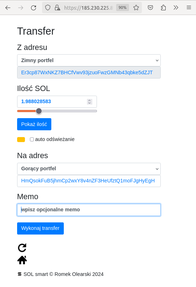The height and width of the screenshot is (287, 196).
Task: Click the page refresh circular arrow icon
Action: (22, 248)
